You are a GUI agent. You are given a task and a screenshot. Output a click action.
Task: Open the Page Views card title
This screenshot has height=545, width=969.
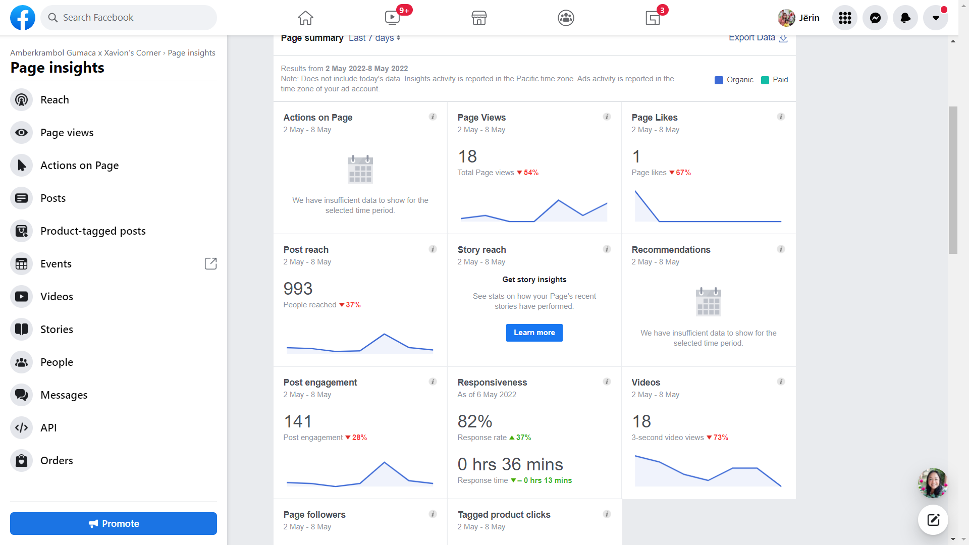481,118
